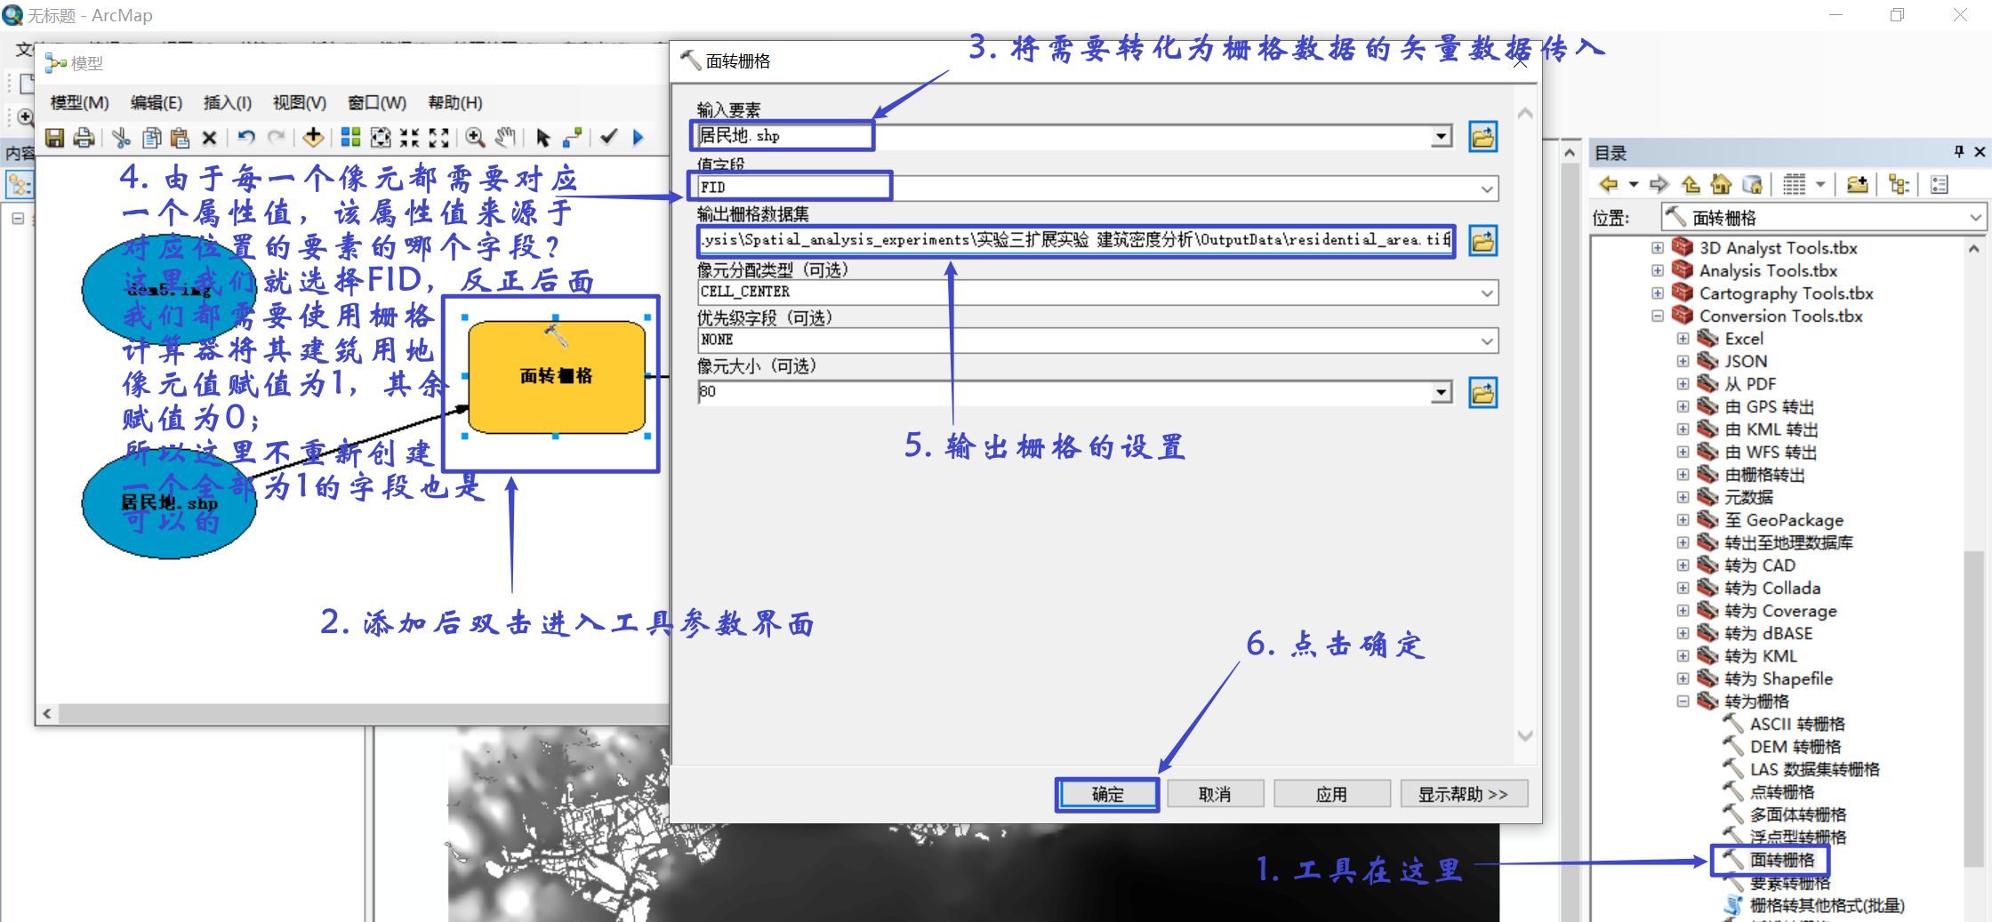
Task: Expand 3D Analyst Tools.tbx node
Action: point(1658,247)
